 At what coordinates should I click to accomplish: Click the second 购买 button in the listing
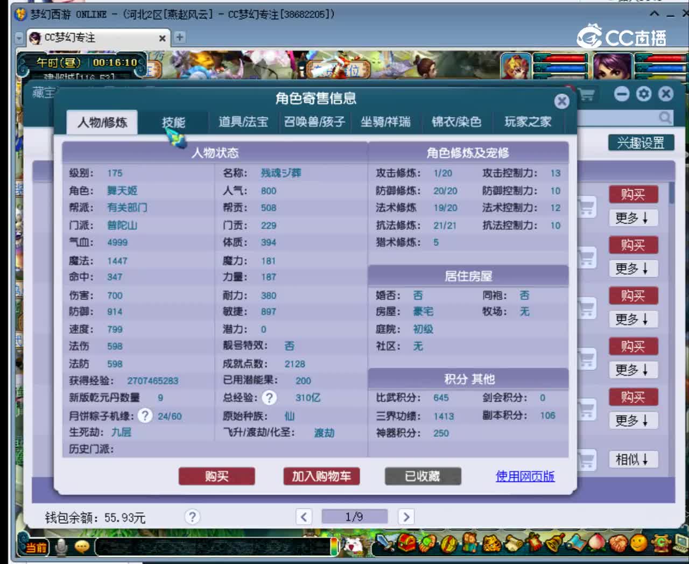634,245
